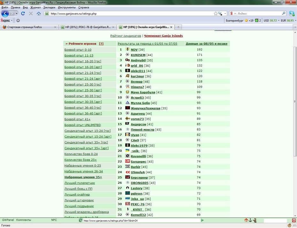Viewport: 297px width, 228px height.
Task: Click the anchor icon in the bottom panel
Action: tap(250, 220)
